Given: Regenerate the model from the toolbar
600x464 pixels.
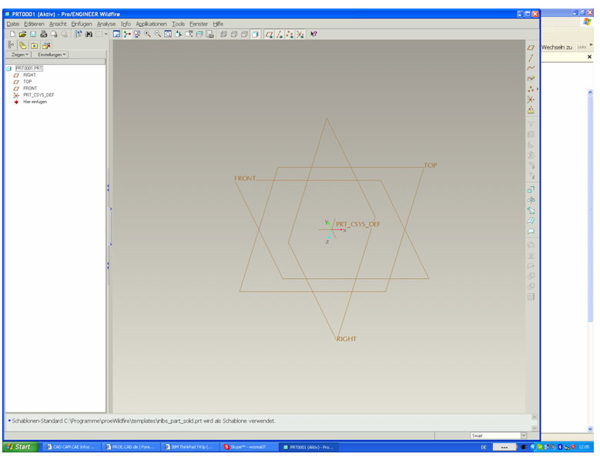Looking at the screenshot, I should (x=78, y=34).
